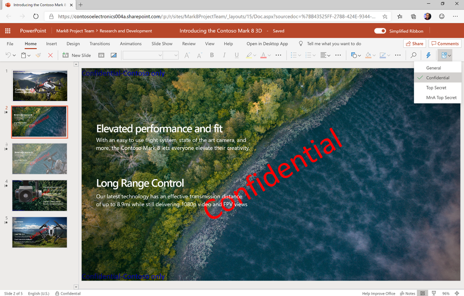
Task: Click the Shapes icon
Action: [353, 55]
